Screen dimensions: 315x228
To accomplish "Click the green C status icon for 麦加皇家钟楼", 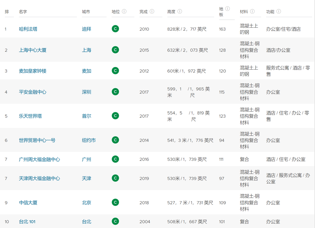I will (x=115, y=71).
